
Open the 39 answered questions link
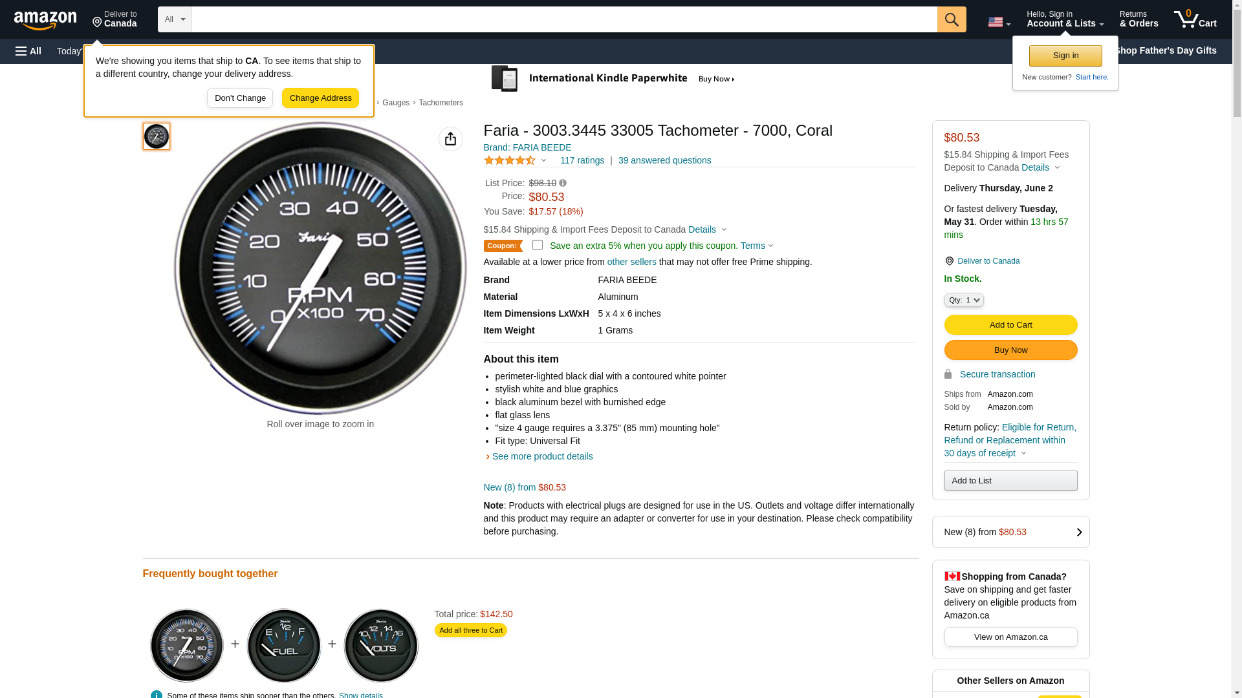tap(664, 160)
